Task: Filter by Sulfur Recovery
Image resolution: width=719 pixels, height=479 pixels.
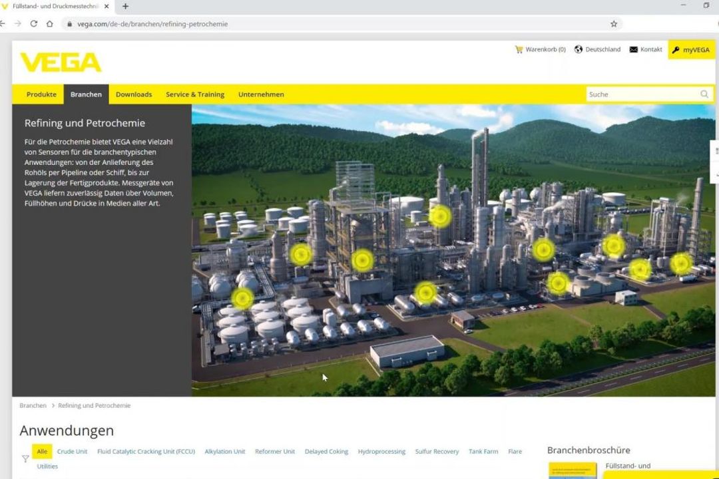Action: pyautogui.click(x=437, y=452)
